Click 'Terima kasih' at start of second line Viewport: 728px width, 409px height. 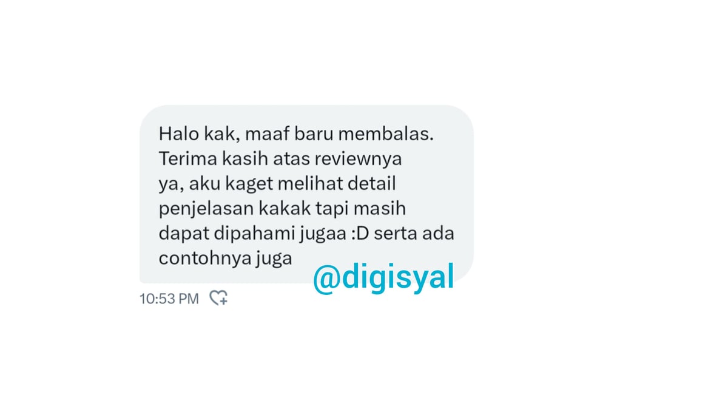coord(206,158)
